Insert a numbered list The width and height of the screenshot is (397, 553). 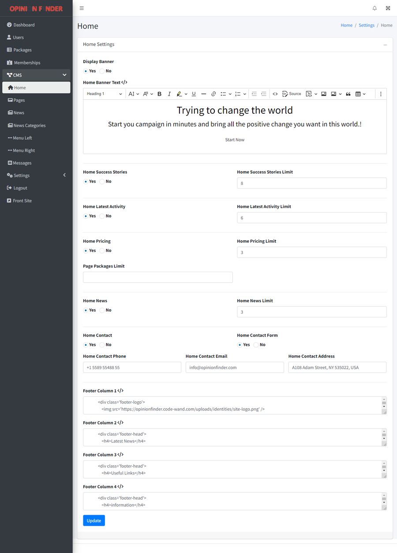pyautogui.click(x=238, y=94)
